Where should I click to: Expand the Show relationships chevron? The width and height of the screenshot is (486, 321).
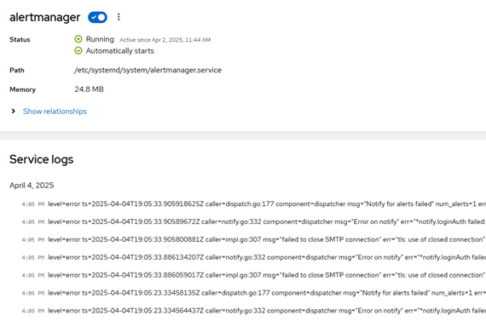[x=14, y=112]
